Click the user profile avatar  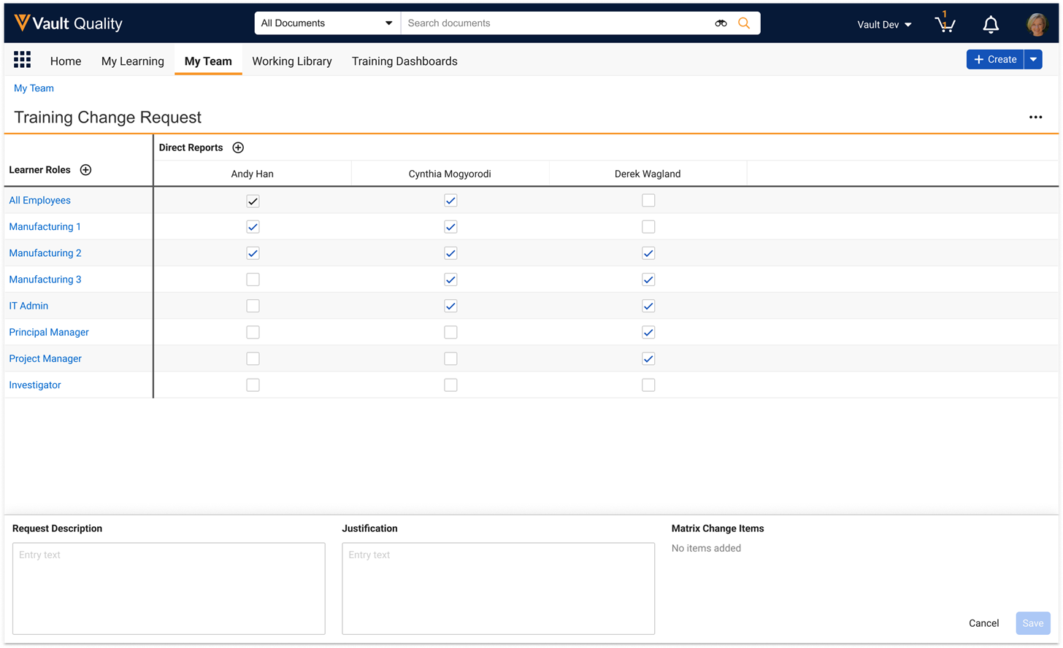tap(1037, 24)
